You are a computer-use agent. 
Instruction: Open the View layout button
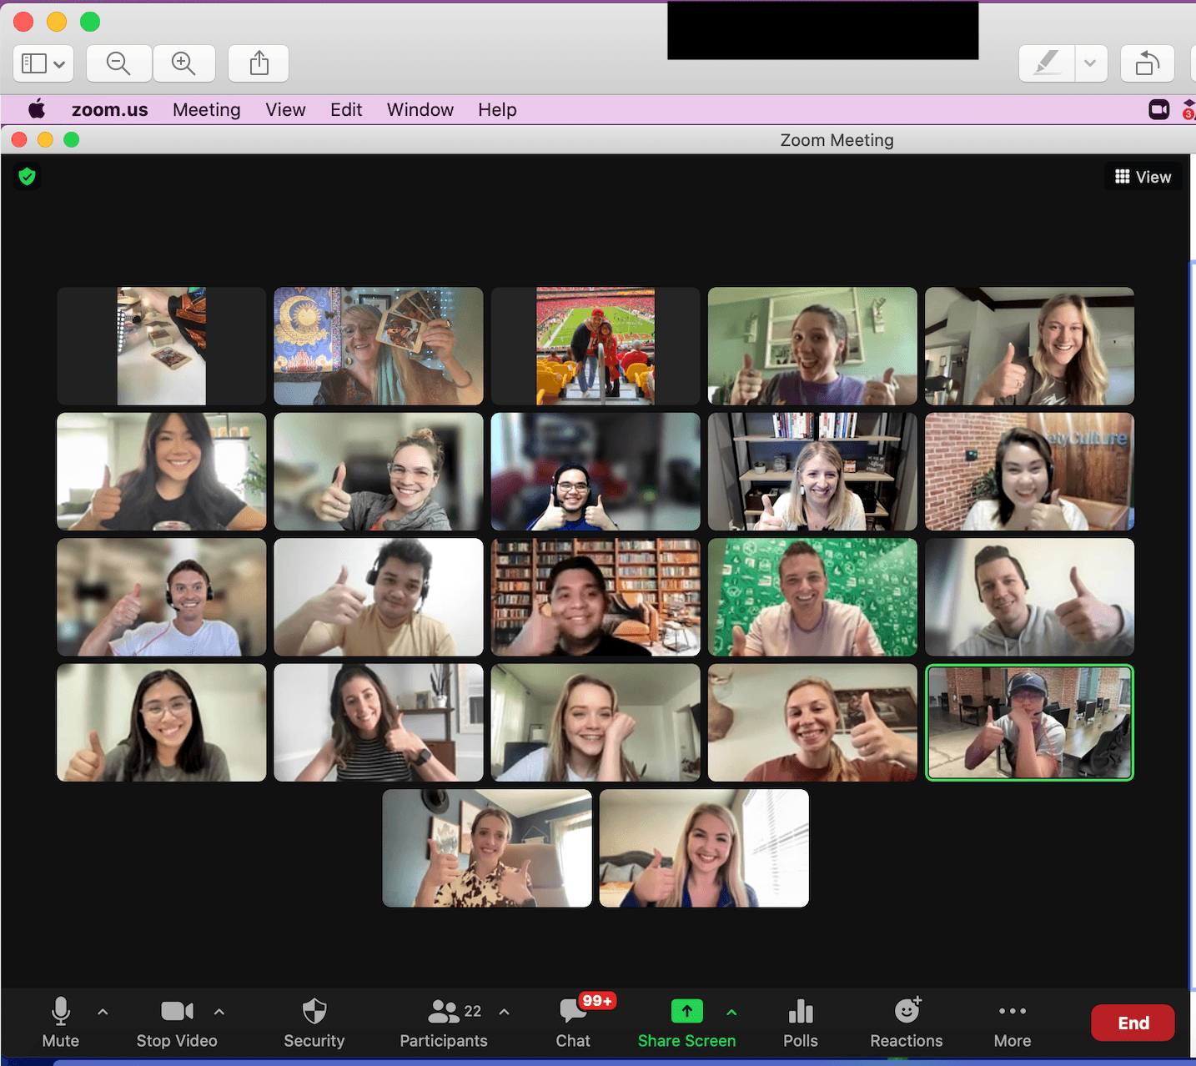click(x=1143, y=177)
